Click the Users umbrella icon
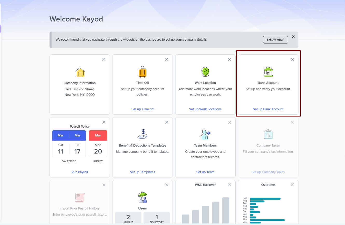 click(x=143, y=197)
